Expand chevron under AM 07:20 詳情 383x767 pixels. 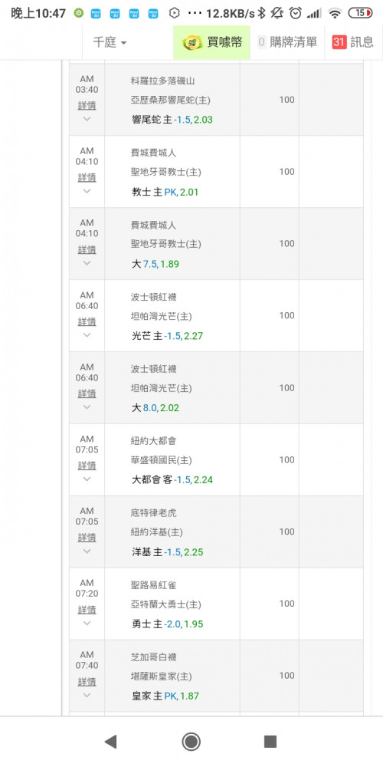(87, 623)
